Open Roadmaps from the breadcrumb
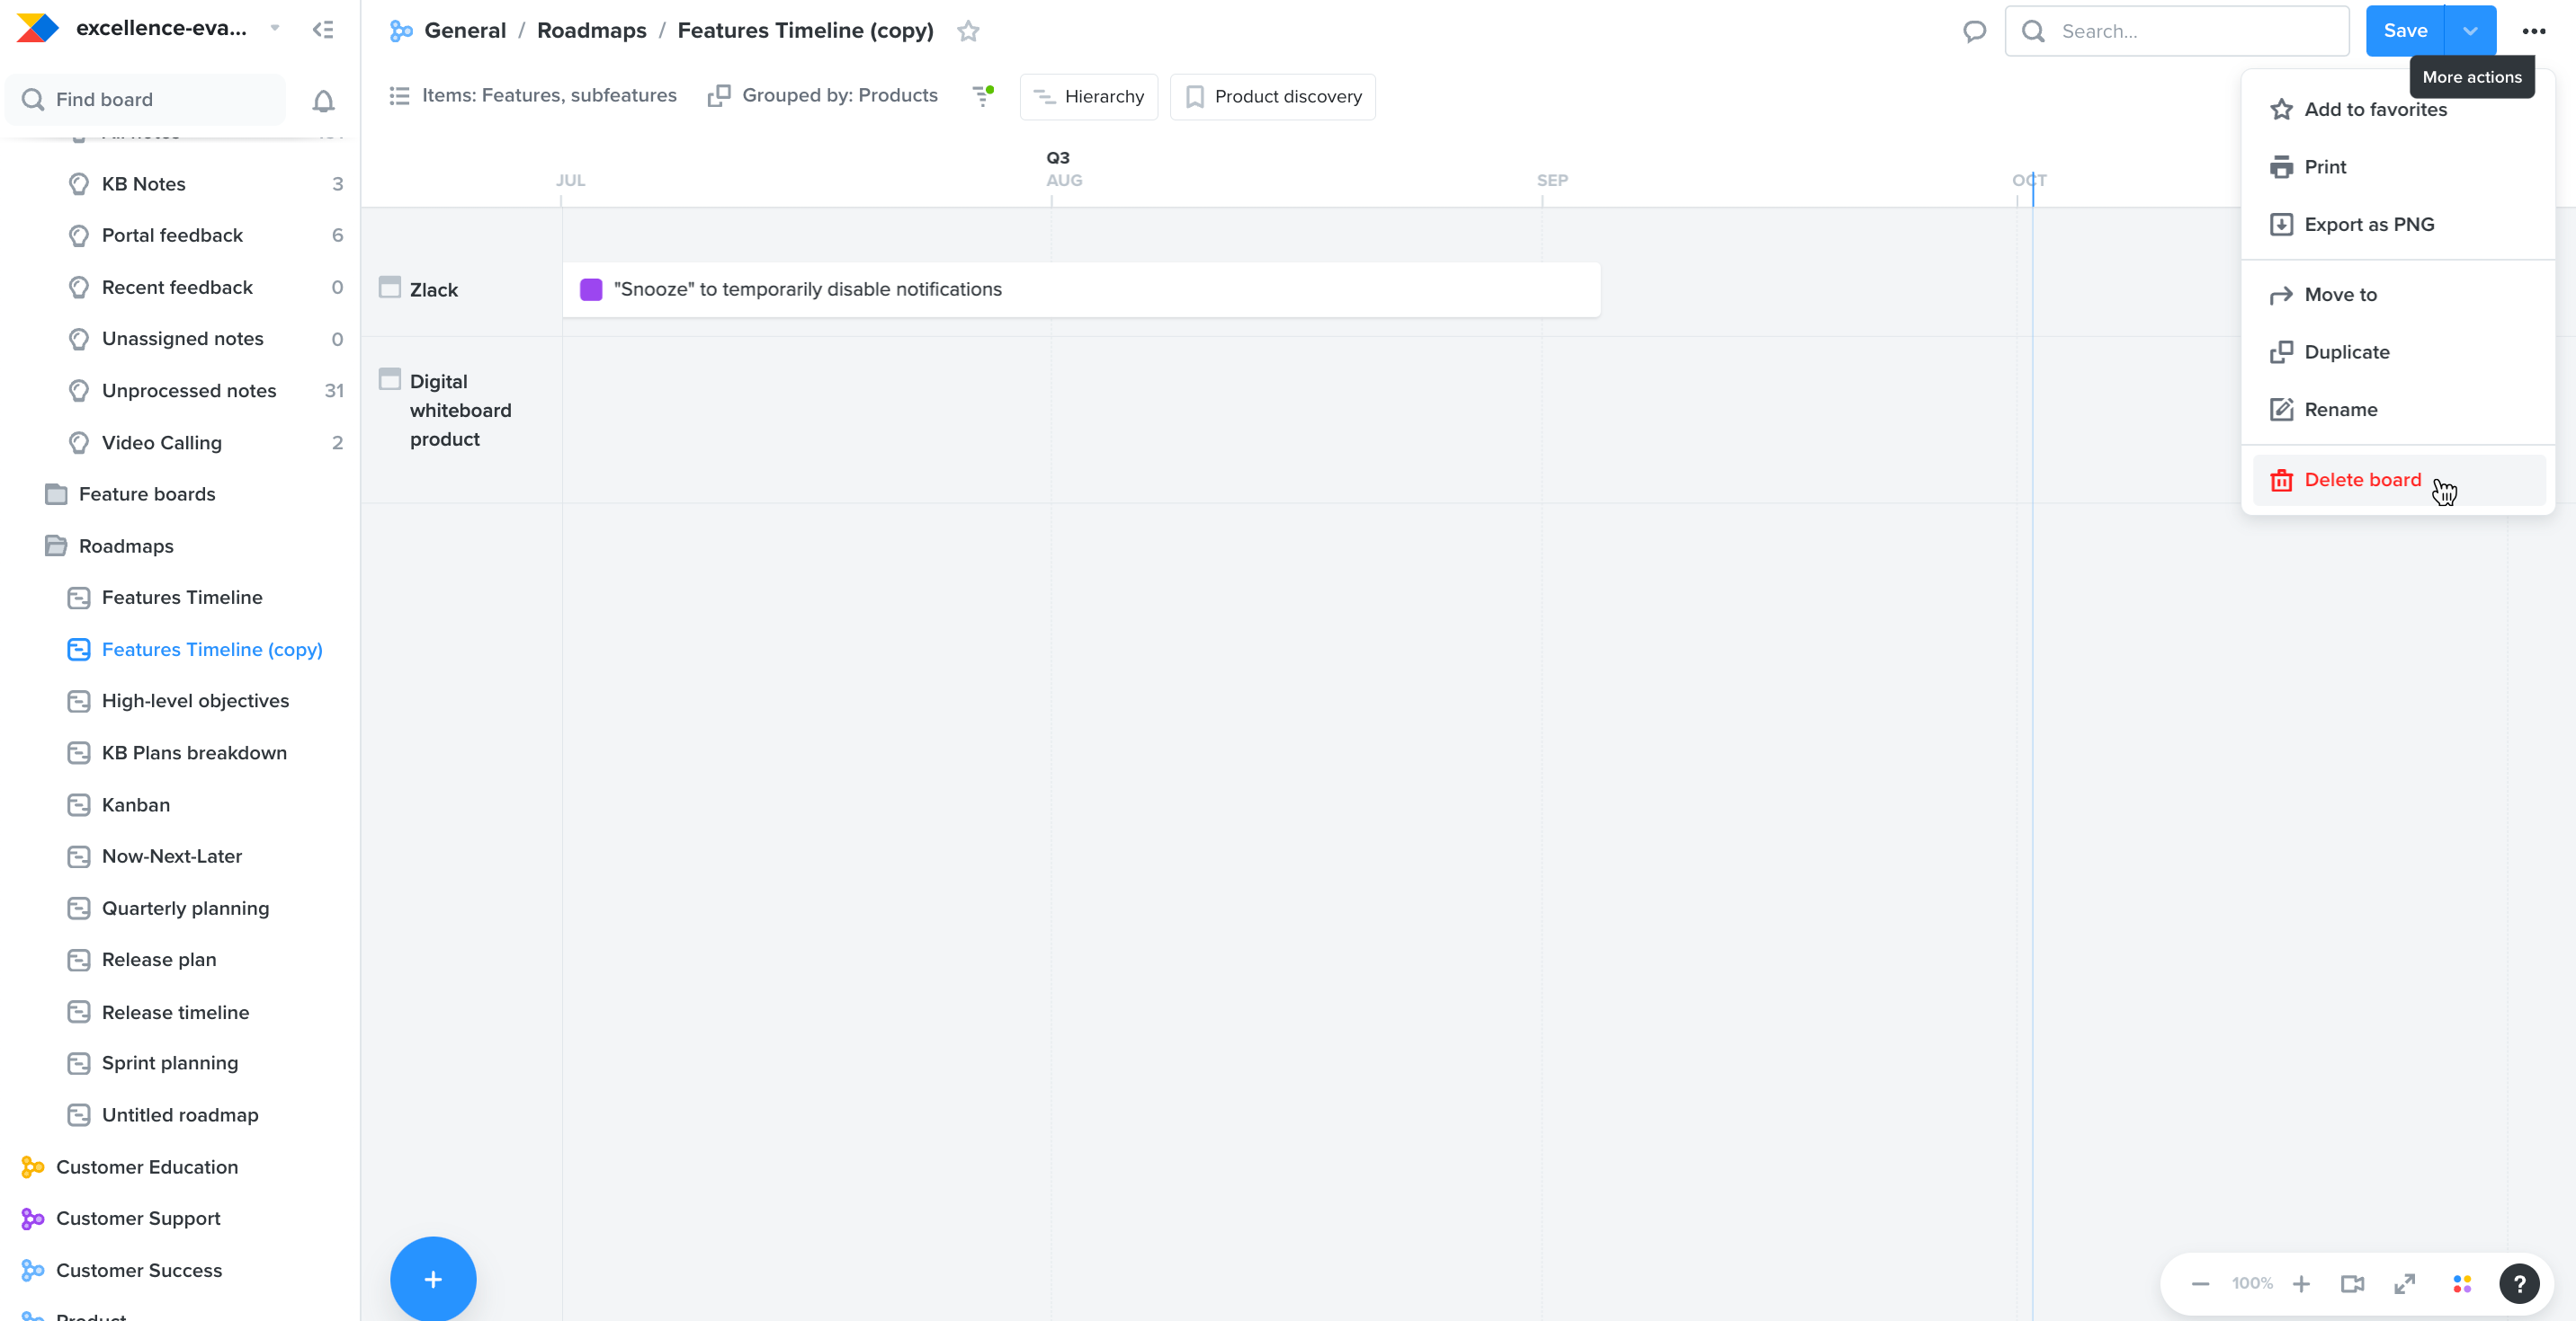Image resolution: width=2576 pixels, height=1321 pixels. tap(591, 30)
